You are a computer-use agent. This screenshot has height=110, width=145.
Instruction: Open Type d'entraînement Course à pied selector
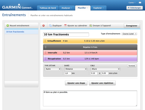(x=129, y=34)
